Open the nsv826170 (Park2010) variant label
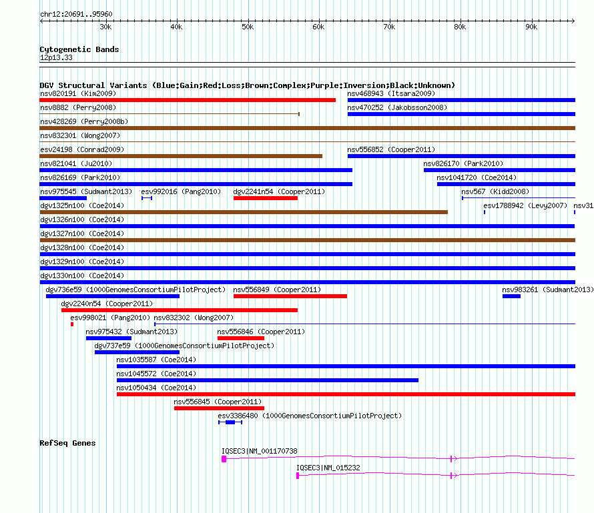 click(463, 163)
